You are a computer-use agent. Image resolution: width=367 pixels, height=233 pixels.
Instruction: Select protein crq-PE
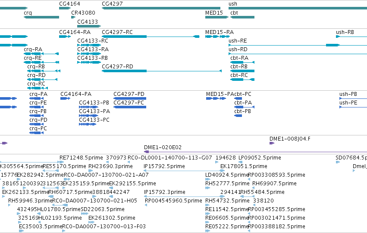pyautogui.click(x=37, y=107)
